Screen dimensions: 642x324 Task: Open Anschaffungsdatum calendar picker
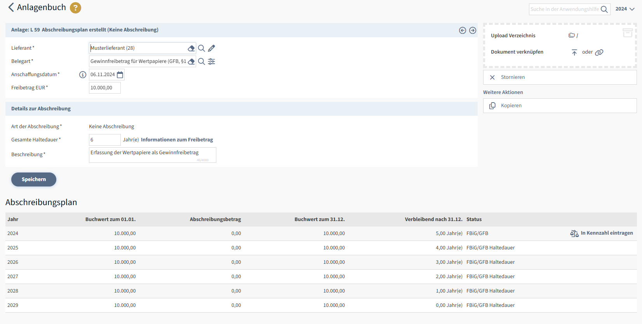(x=120, y=75)
